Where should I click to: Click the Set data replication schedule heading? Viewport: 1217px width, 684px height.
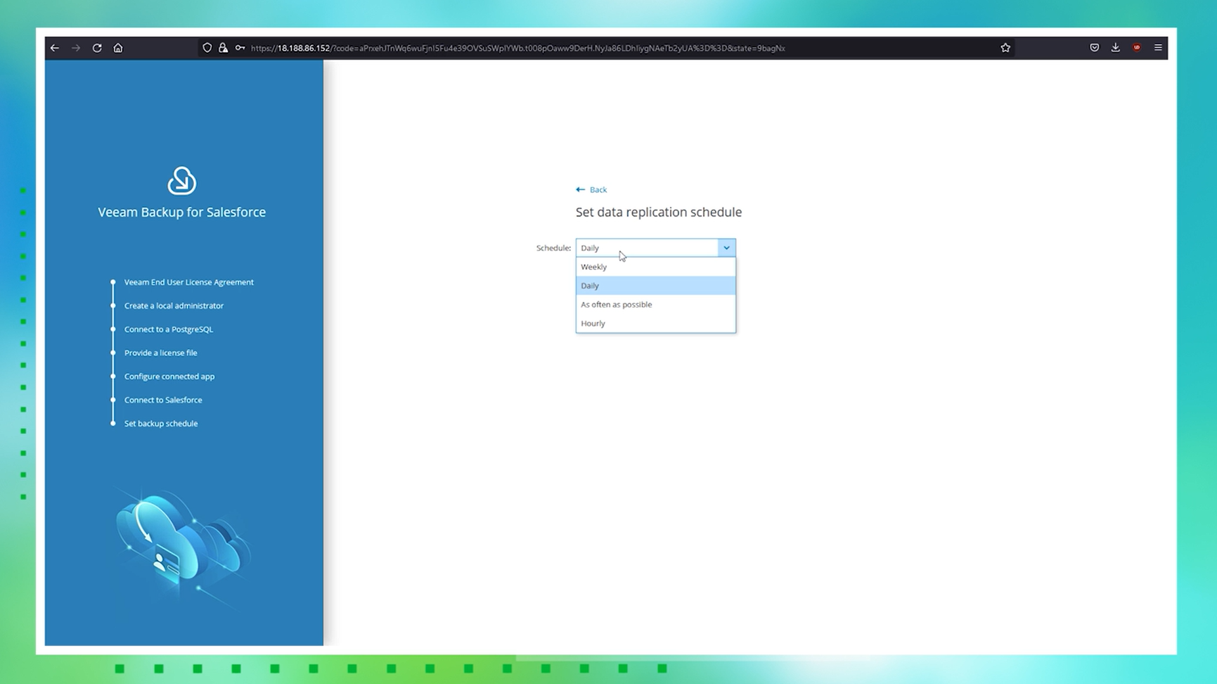click(659, 212)
